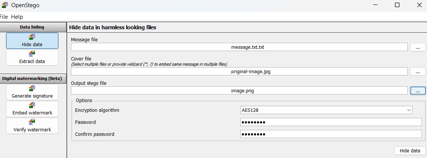Image resolution: width=427 pixels, height=158 pixels.
Task: Open the Help menu
Action: click(17, 17)
